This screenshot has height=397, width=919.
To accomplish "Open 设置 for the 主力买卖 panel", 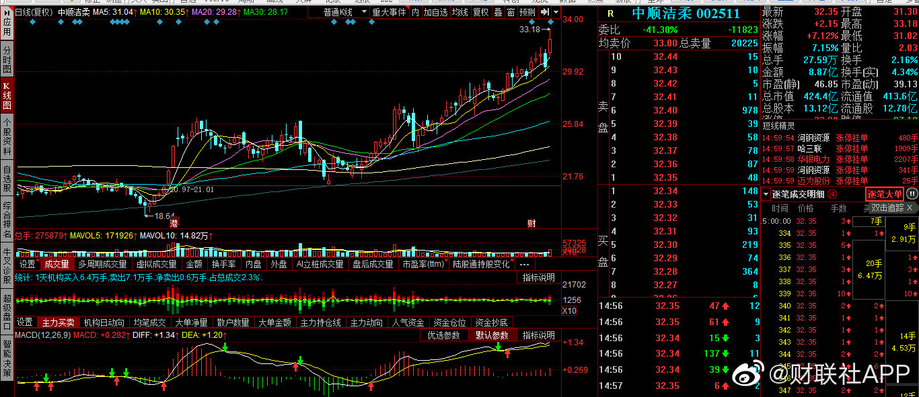I will (x=25, y=322).
